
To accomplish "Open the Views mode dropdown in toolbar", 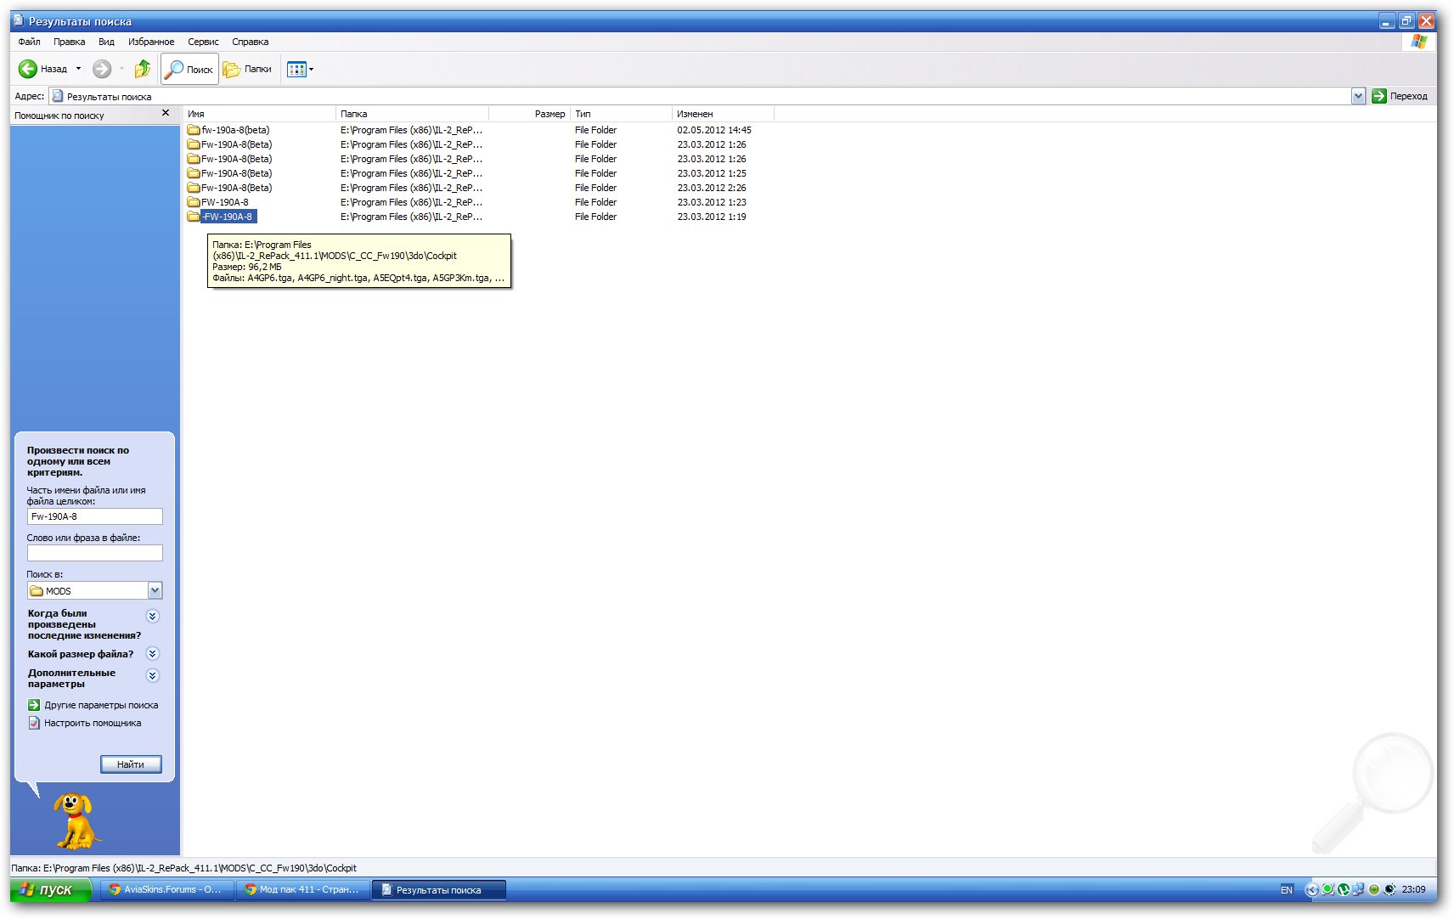I will click(300, 69).
